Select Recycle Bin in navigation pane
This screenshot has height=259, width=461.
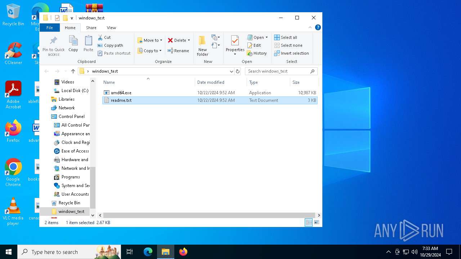[66, 203]
